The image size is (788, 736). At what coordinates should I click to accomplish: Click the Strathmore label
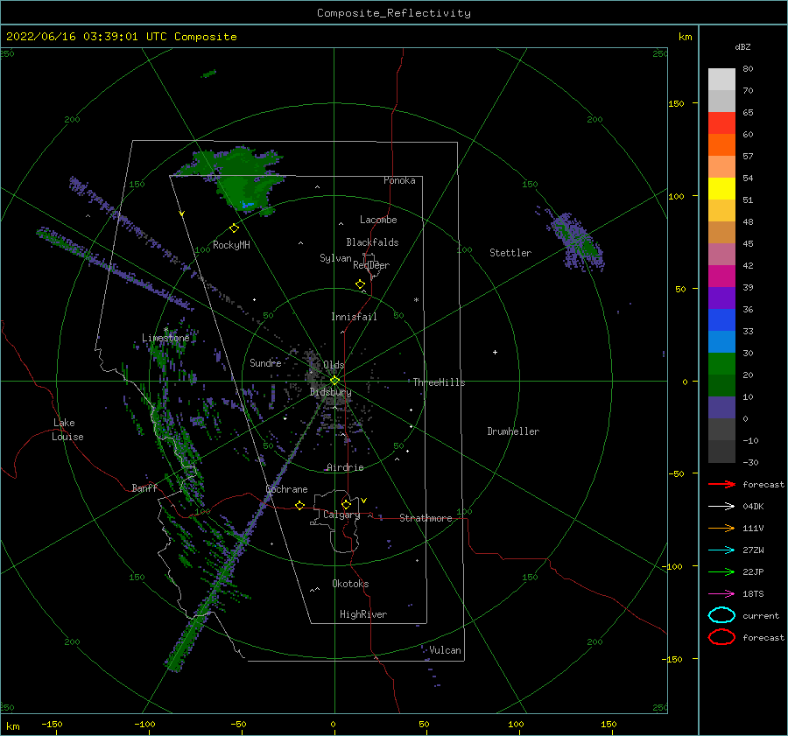point(426,518)
